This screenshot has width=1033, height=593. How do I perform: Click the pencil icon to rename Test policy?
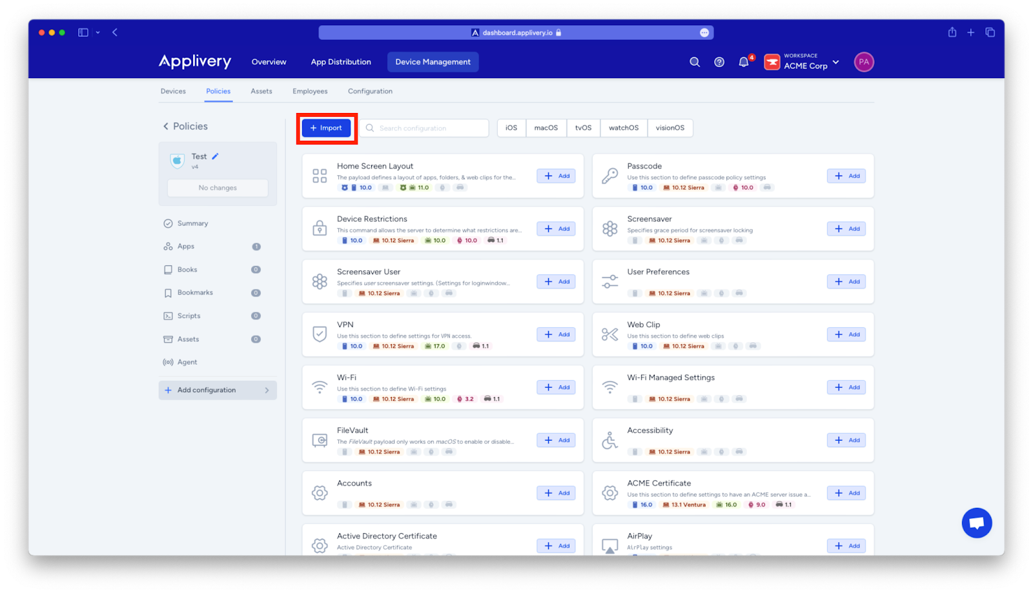[x=216, y=156]
